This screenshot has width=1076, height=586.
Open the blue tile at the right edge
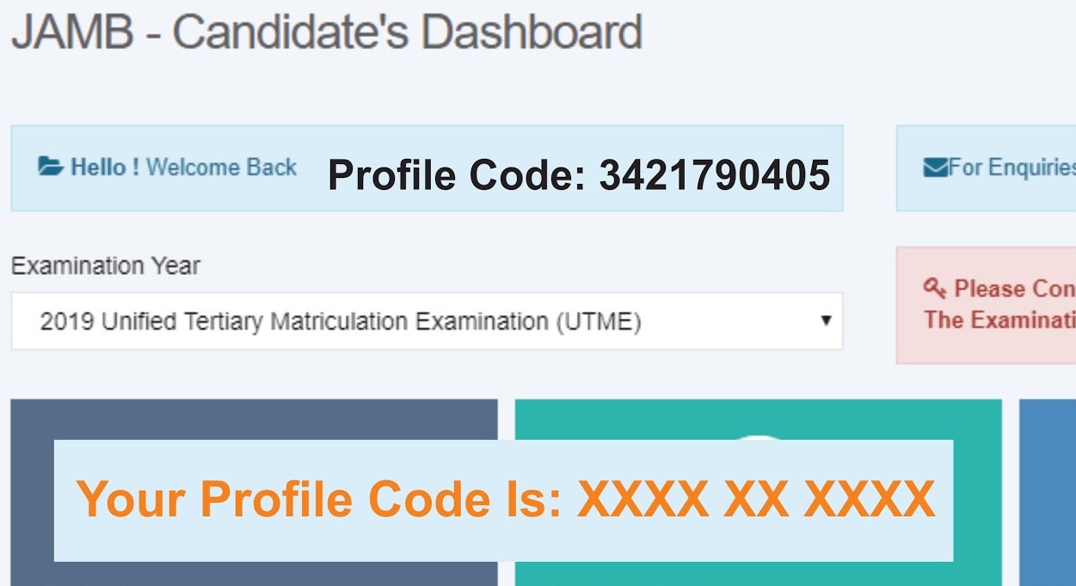[1047, 491]
